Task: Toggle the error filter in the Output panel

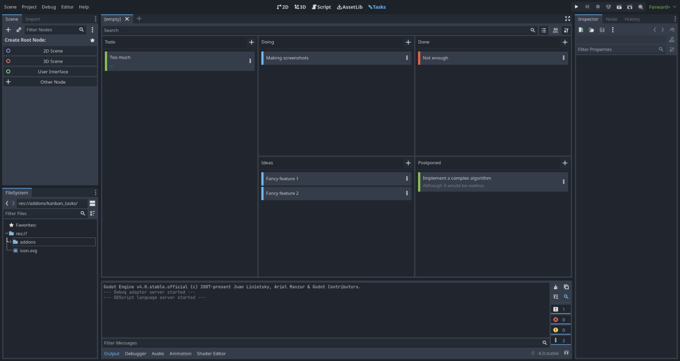Action: [x=561, y=319]
